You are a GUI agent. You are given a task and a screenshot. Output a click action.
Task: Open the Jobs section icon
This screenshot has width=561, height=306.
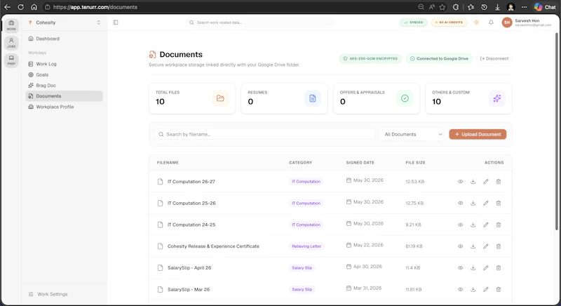pyautogui.click(x=11, y=43)
